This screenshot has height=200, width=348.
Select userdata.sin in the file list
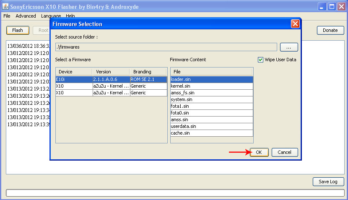212,126
